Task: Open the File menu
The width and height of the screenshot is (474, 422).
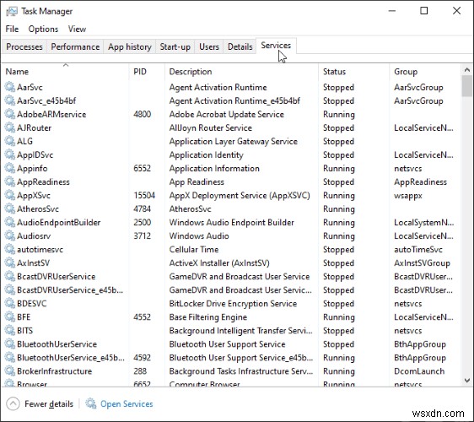Action: point(12,29)
